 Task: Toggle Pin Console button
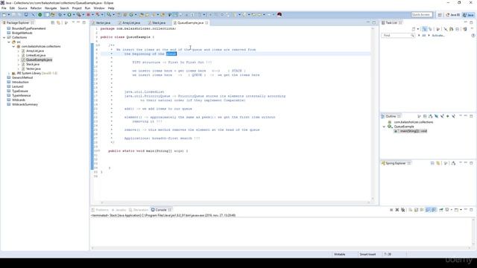click(x=441, y=210)
